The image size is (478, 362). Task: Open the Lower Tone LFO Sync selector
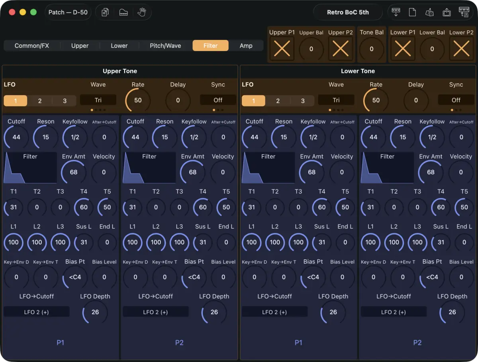tap(456, 100)
